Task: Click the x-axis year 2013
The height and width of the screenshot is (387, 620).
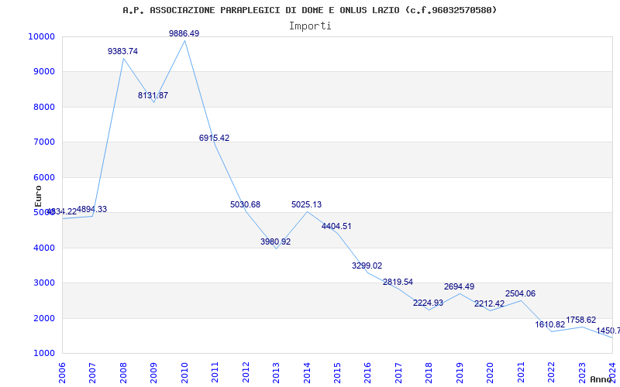Action: tap(276, 372)
